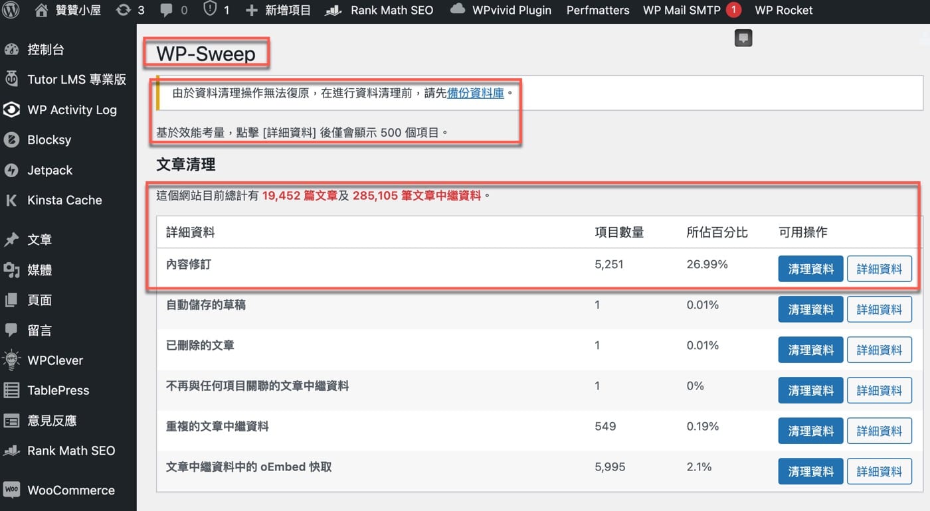Click 詳細資料 for 不再與任何項目關聯的文章中繼資料
Screen dimensions: 930x511
pyautogui.click(x=880, y=390)
